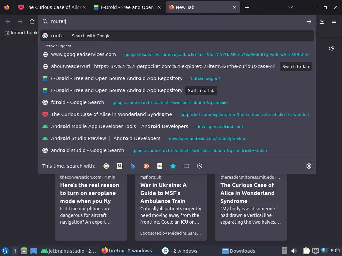Open the Downloads toolbar icon
The height and width of the screenshot is (256, 342).
click(x=322, y=21)
